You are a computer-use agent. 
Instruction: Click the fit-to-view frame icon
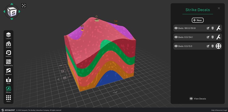pos(24,6)
